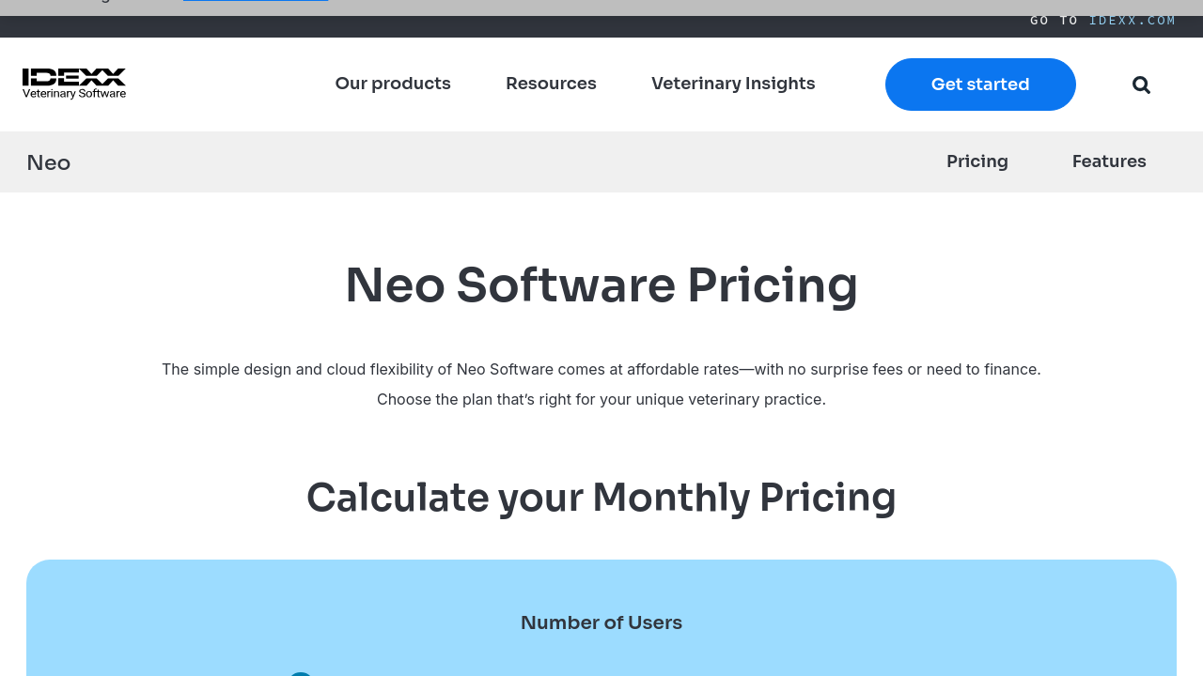1203x676 pixels.
Task: Click the underlined link in the top banner
Action: pos(256,2)
